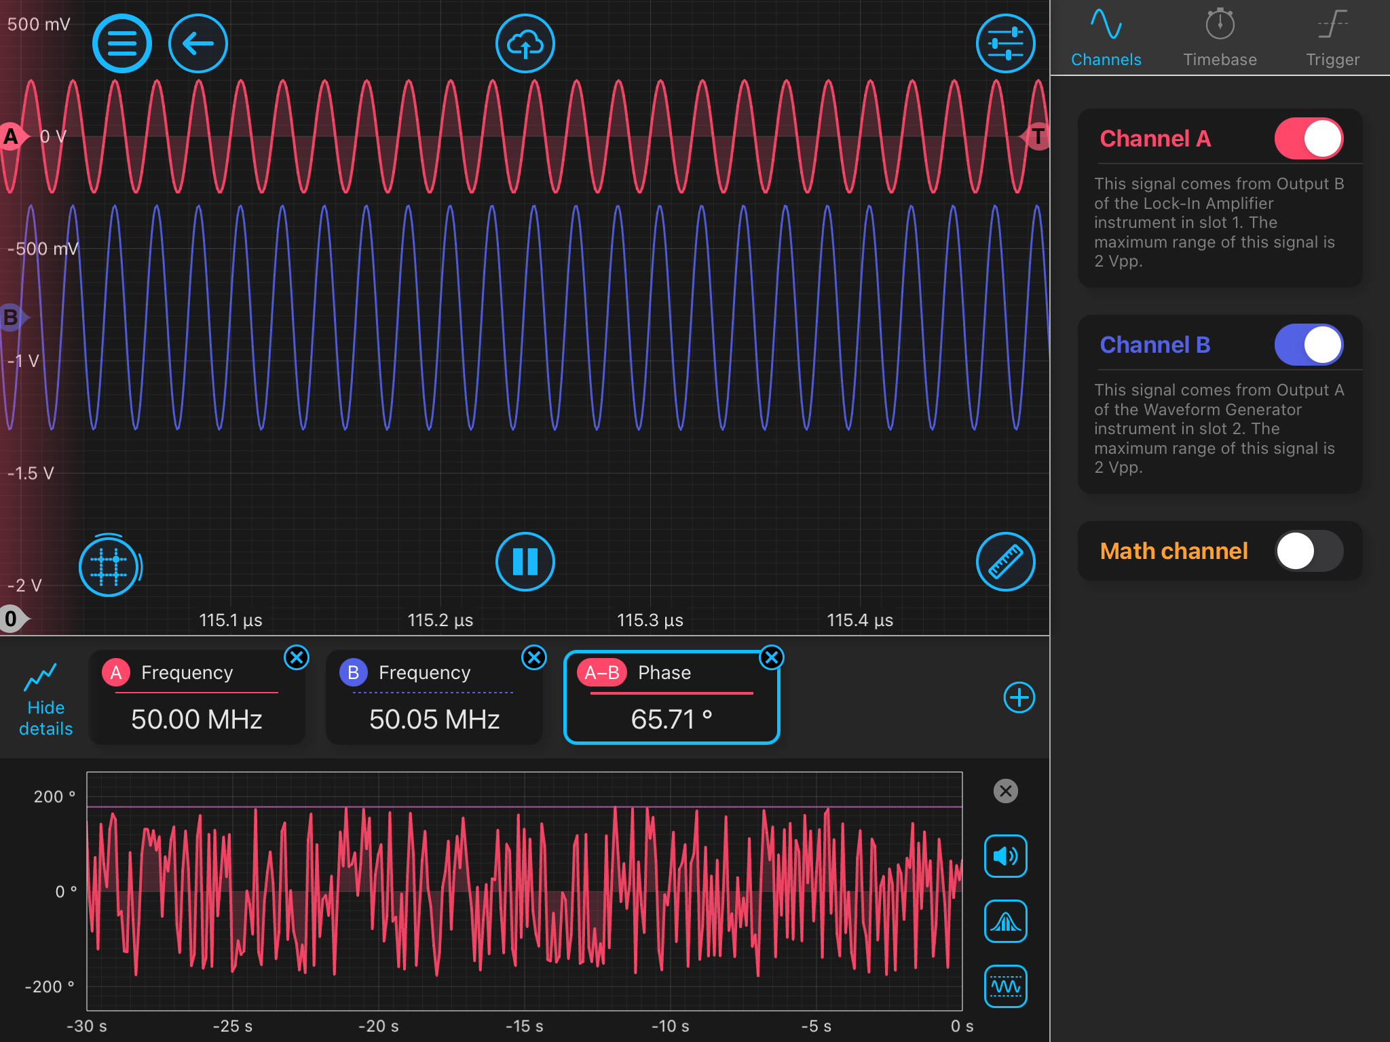
Task: Remove the A–B Phase measurement
Action: [772, 657]
